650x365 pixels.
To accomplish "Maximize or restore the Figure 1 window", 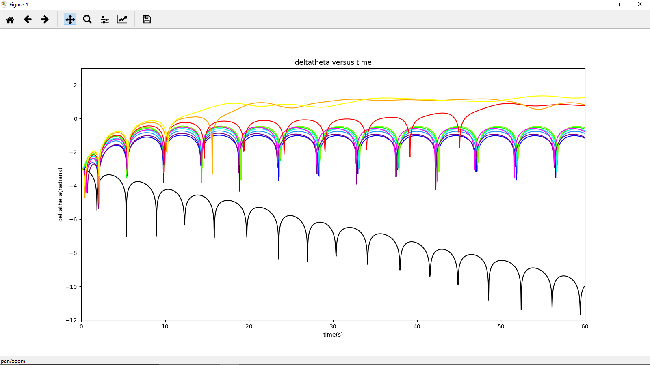I will 621,4.
